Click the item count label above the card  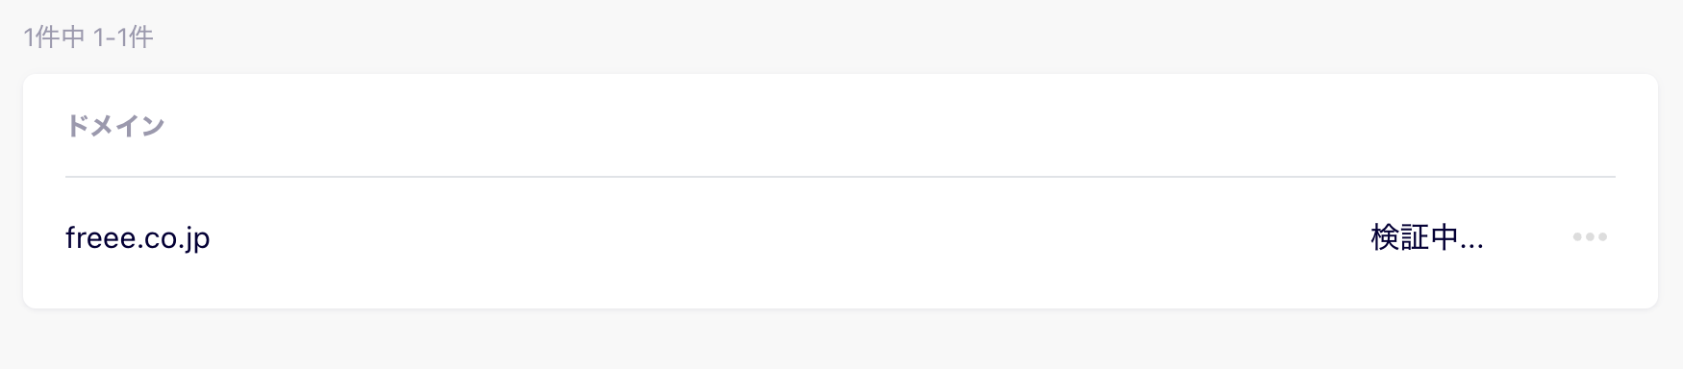coord(88,37)
